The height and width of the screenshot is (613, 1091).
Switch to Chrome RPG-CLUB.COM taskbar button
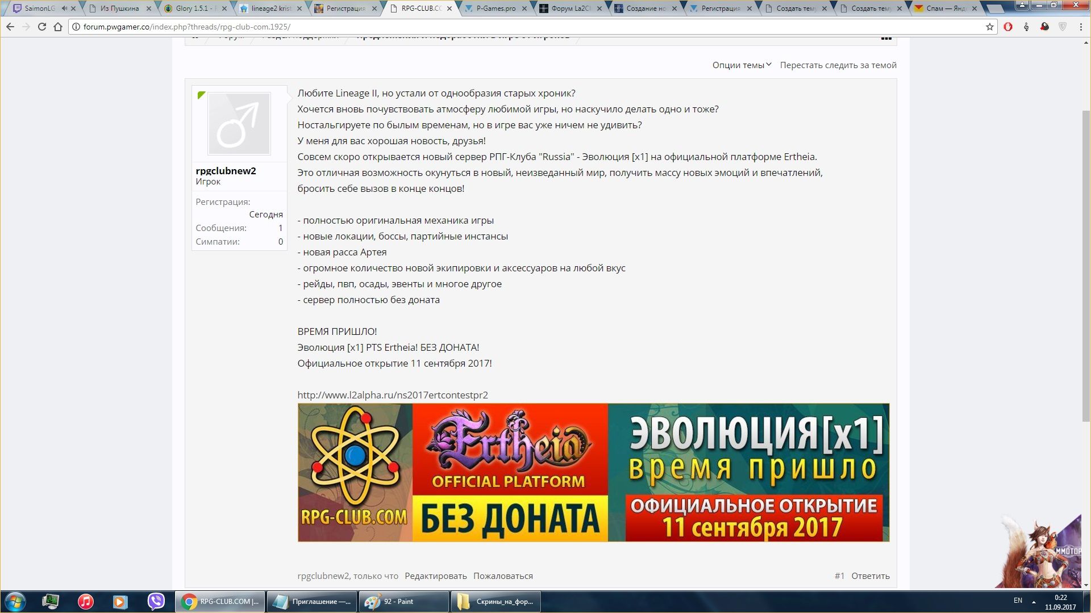[x=219, y=602]
